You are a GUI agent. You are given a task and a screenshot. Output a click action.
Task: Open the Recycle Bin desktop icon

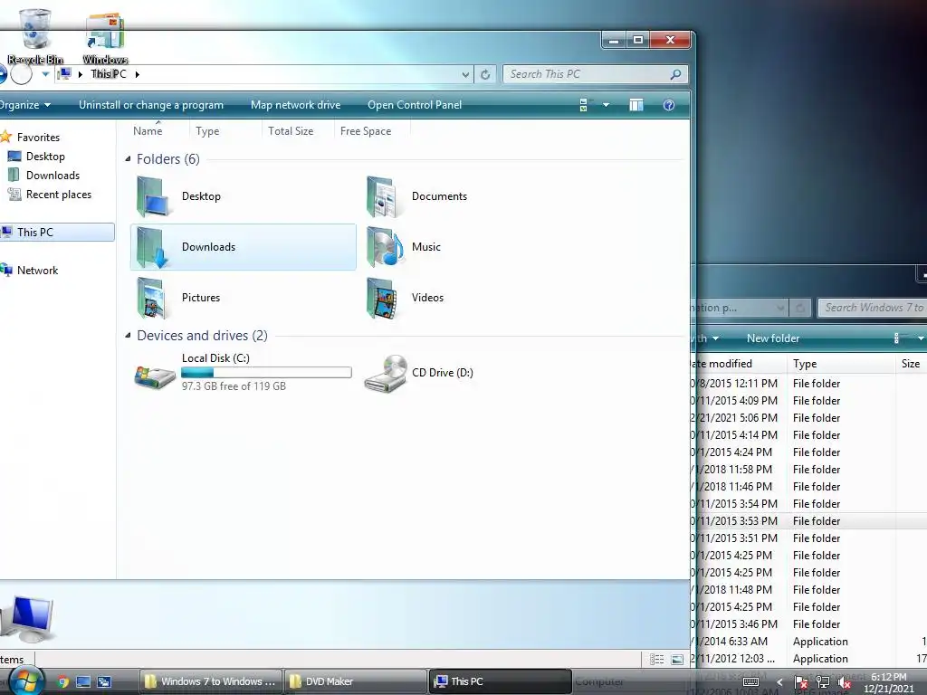click(x=35, y=36)
